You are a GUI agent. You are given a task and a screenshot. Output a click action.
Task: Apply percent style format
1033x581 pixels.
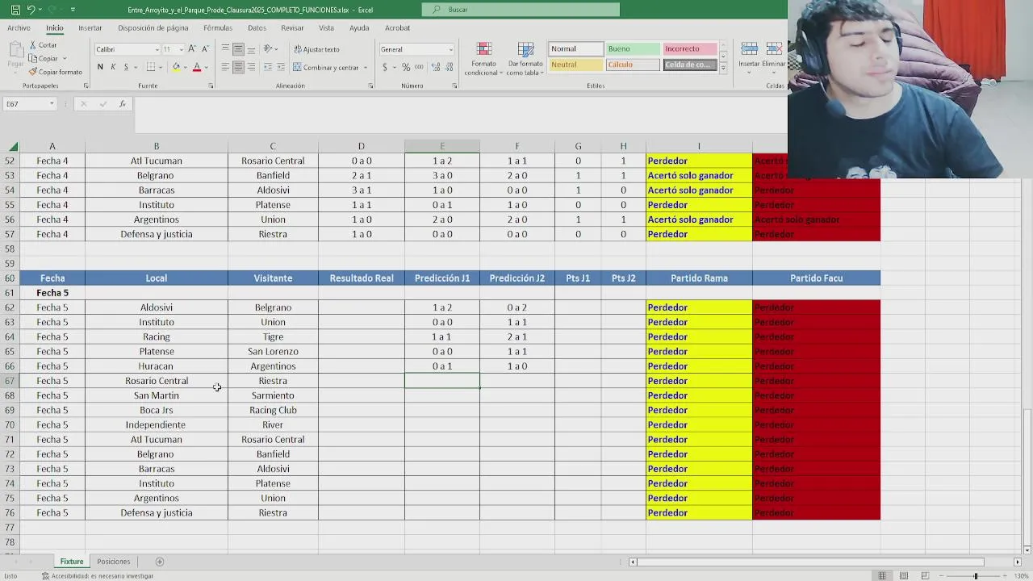[405, 67]
